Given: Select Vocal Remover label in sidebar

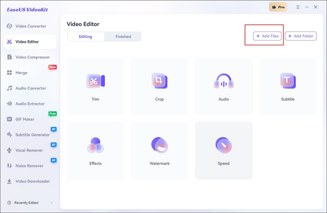Looking at the screenshot, I should pos(29,150).
